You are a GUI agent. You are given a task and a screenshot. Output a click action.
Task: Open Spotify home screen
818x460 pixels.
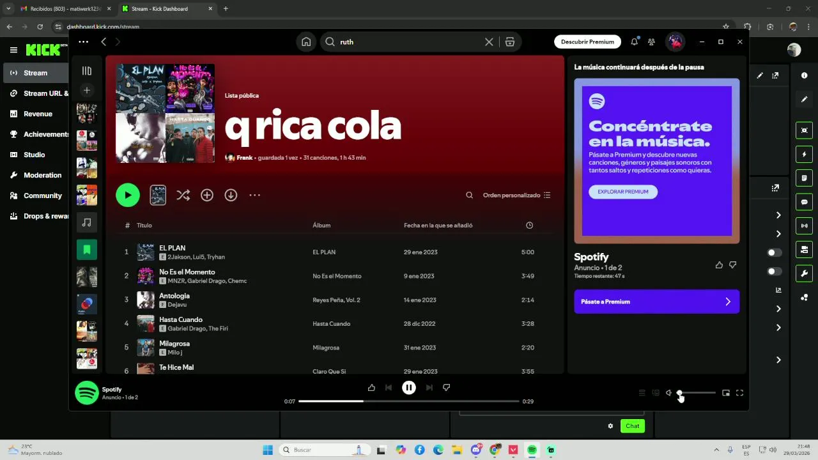pos(306,42)
